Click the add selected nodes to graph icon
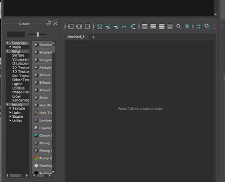The image size is (225, 182). point(108,26)
